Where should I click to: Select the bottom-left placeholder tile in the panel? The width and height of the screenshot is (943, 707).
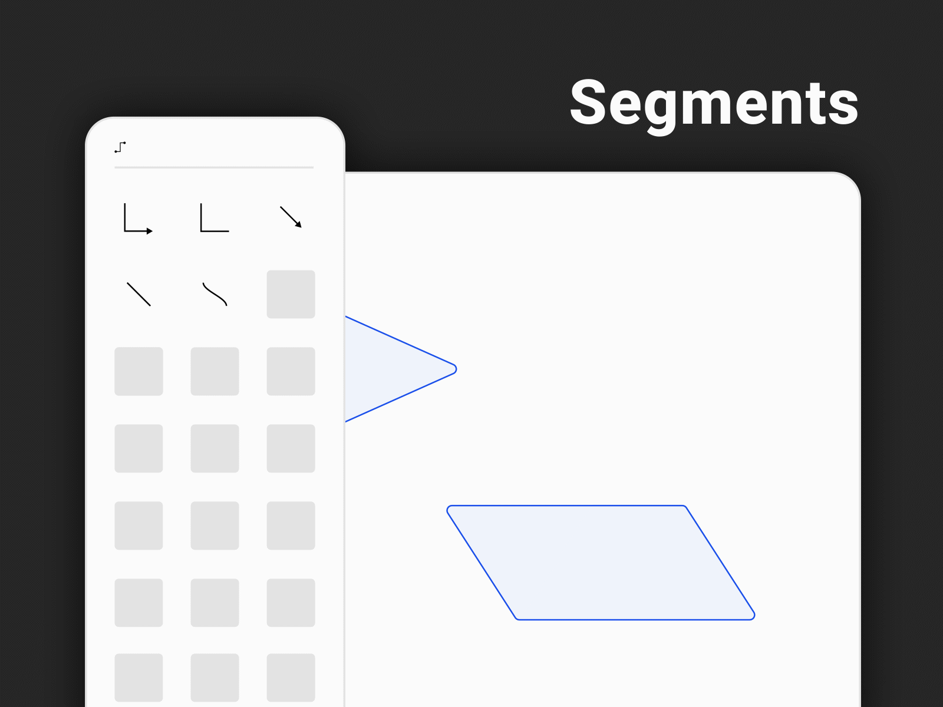pos(139,678)
